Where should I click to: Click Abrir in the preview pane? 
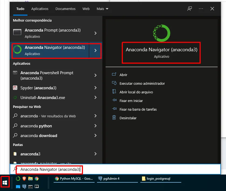click(123, 75)
